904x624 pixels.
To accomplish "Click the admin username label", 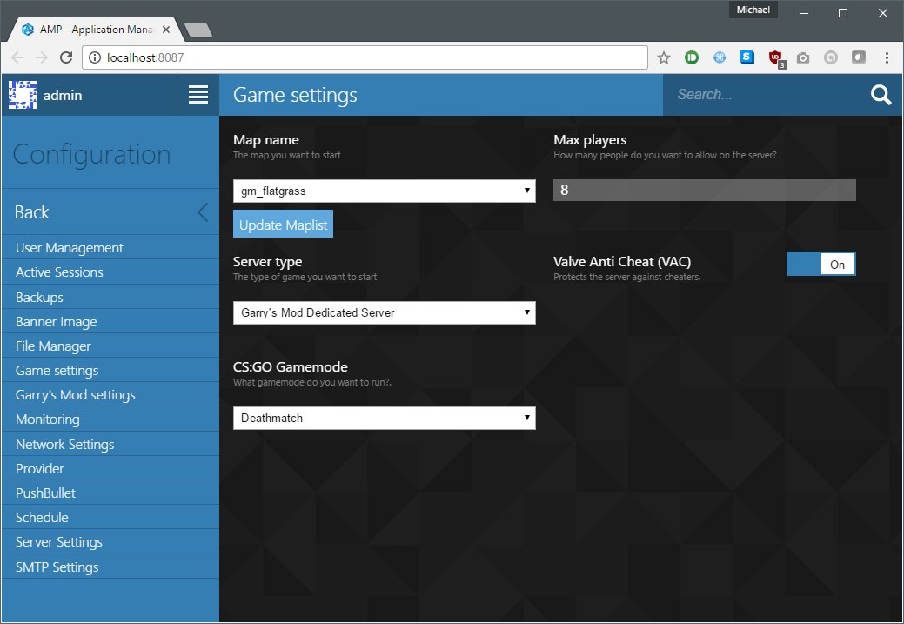I will (63, 95).
